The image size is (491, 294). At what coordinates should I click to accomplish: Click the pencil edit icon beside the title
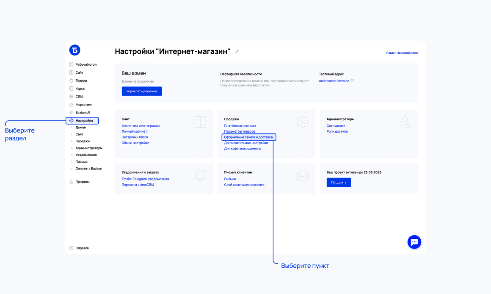point(237,52)
